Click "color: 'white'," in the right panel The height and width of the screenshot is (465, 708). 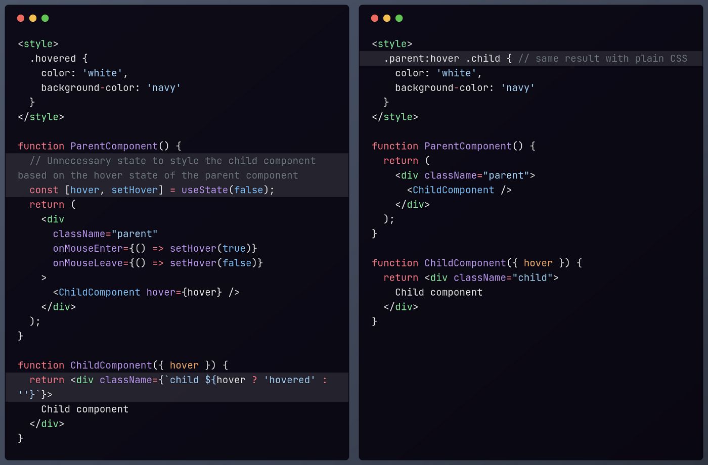(438, 73)
